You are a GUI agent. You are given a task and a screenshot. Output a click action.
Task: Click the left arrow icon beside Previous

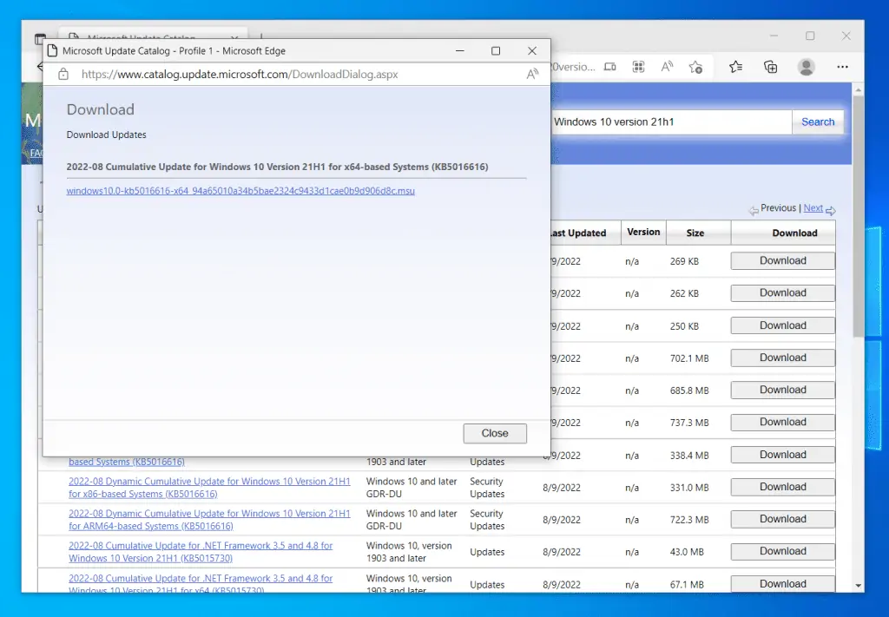754,211
